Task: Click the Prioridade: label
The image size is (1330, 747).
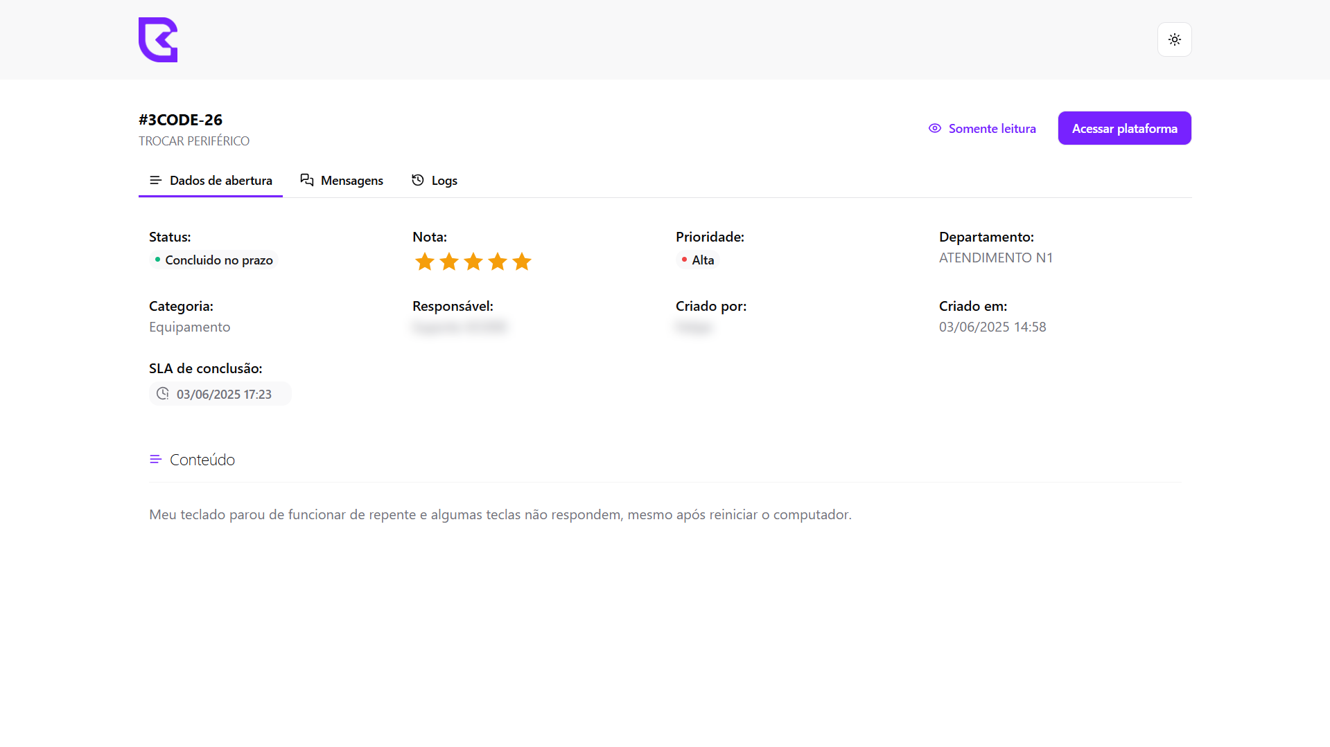Action: point(710,237)
